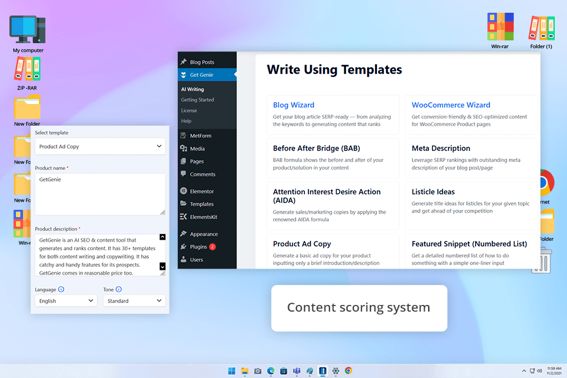The height and width of the screenshot is (378, 567).
Task: Open the ZIP -RAR desktop icon
Action: 28,69
